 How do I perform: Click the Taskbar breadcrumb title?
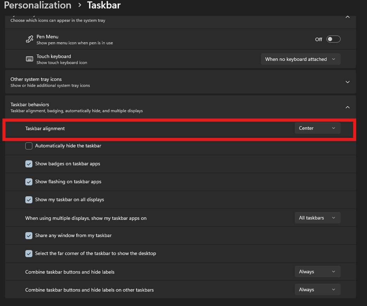point(104,5)
